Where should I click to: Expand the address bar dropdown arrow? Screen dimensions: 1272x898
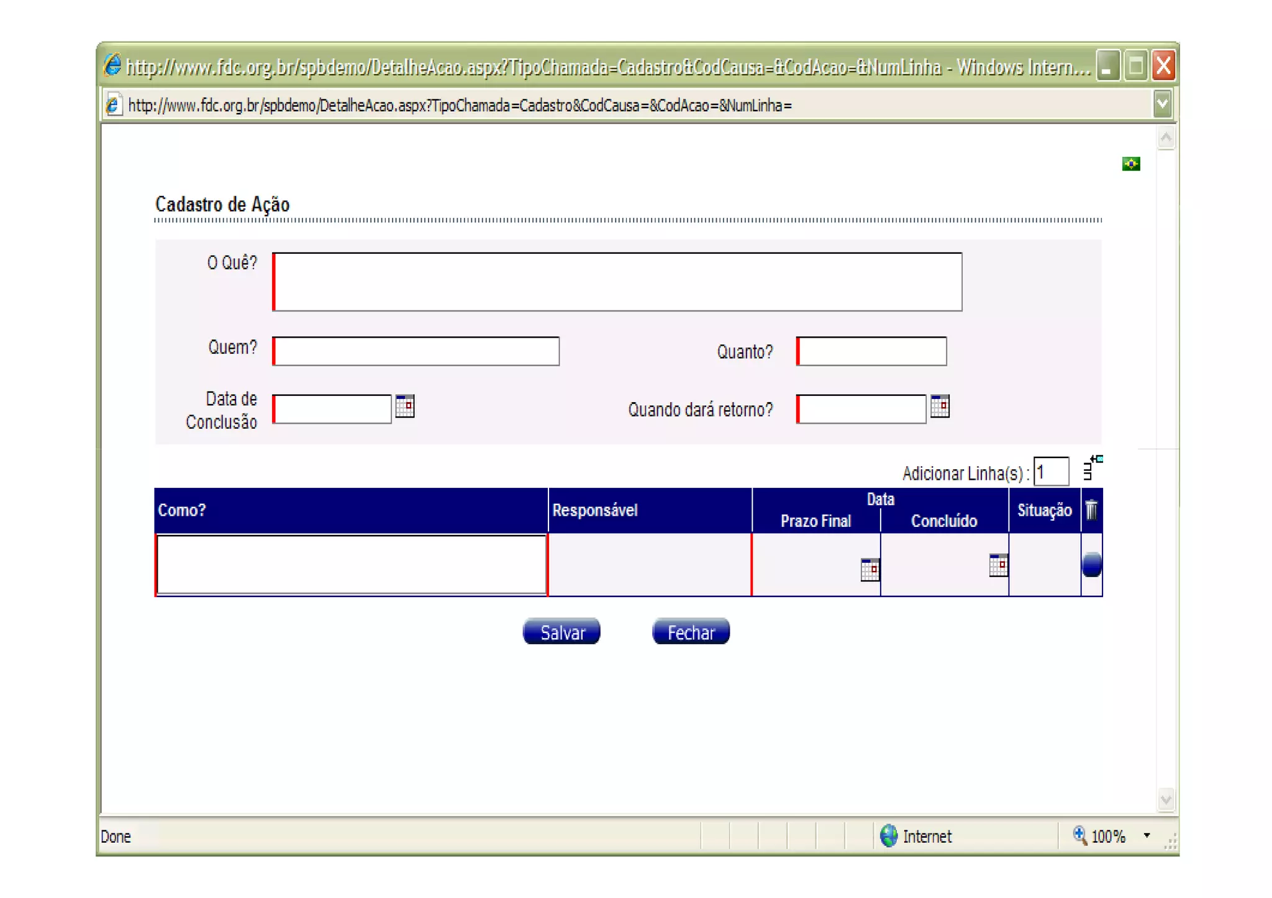click(1162, 104)
